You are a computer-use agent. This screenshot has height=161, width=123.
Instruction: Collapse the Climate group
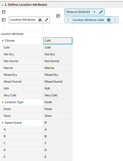3,41
